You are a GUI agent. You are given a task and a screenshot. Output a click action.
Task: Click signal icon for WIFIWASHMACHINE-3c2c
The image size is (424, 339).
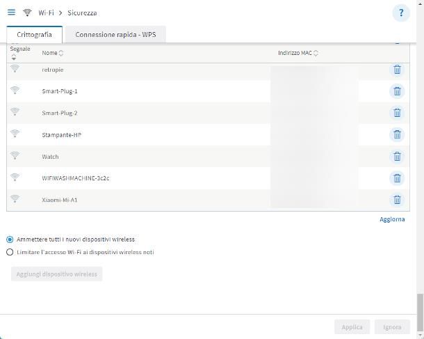[15, 177]
